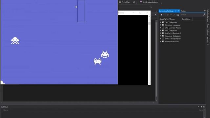This screenshot has height=118, width=210.
Task: Open the Memory side tab
Action: pyautogui.click(x=208, y=41)
